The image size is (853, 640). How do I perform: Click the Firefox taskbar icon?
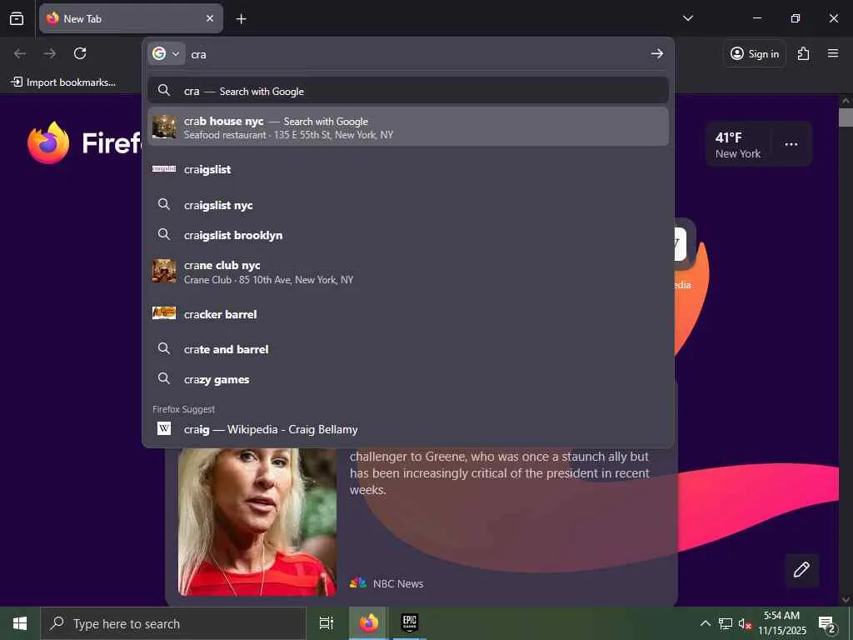[x=368, y=623]
